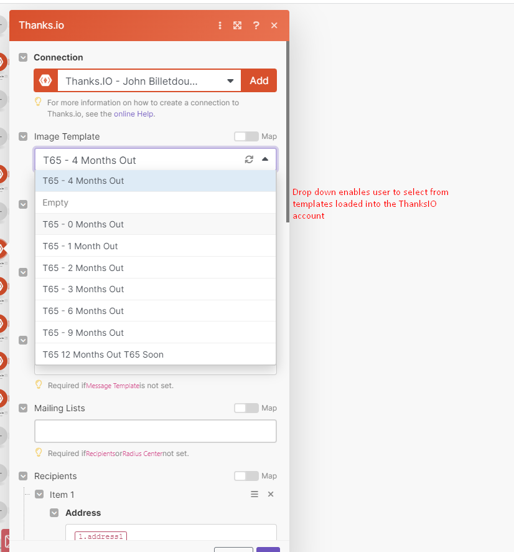Toggle the Image Template Map switch
514x552 pixels.
tap(246, 136)
